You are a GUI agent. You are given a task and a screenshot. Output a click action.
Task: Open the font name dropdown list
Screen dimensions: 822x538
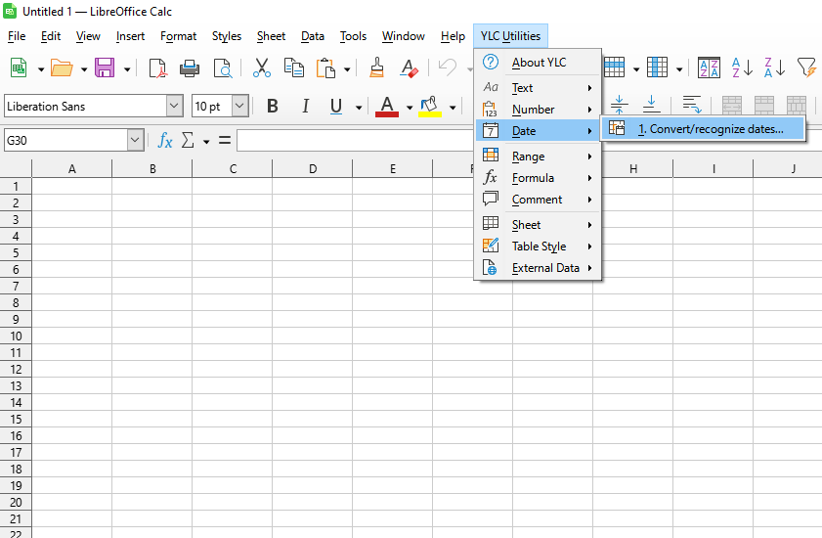point(175,106)
